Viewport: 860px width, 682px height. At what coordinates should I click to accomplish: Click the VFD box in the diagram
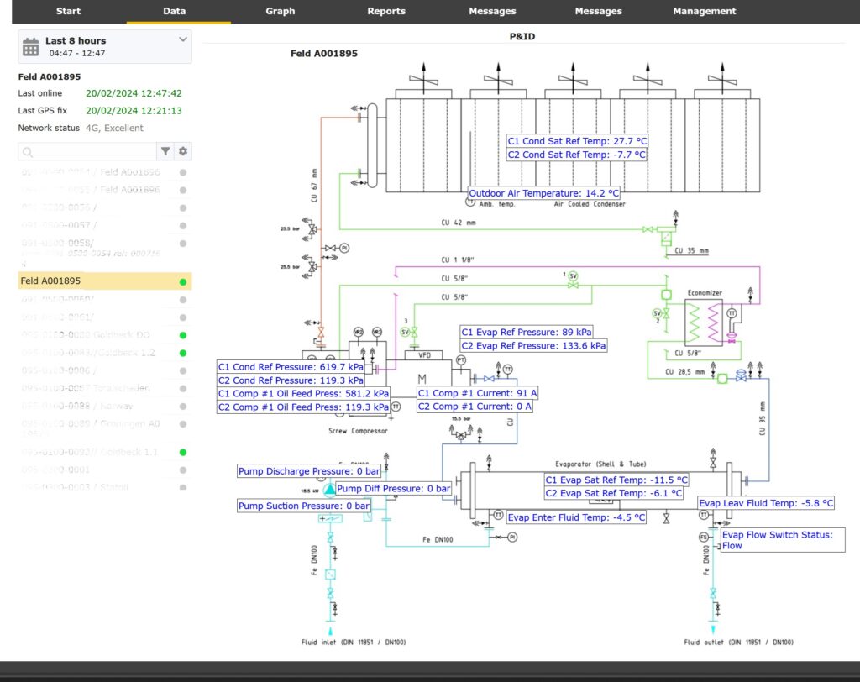tap(424, 355)
